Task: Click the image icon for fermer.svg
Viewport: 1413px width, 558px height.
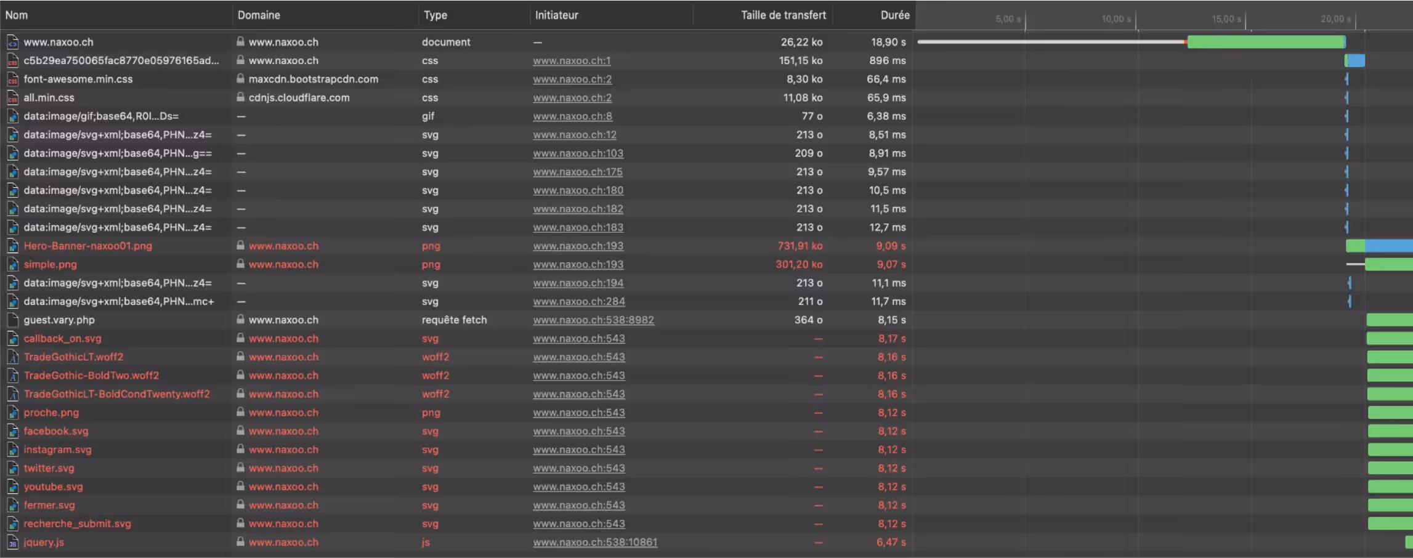Action: 12,505
